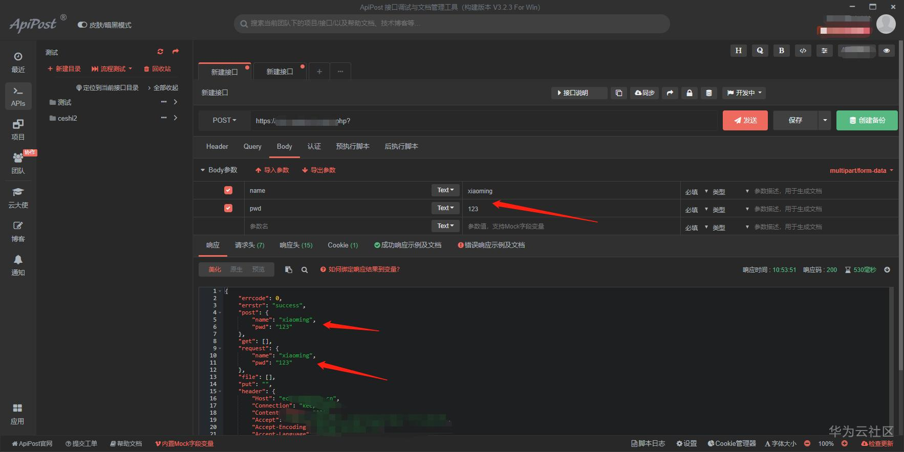Click 新建目录 to create a folder
The width and height of the screenshot is (904, 452).
click(64, 69)
